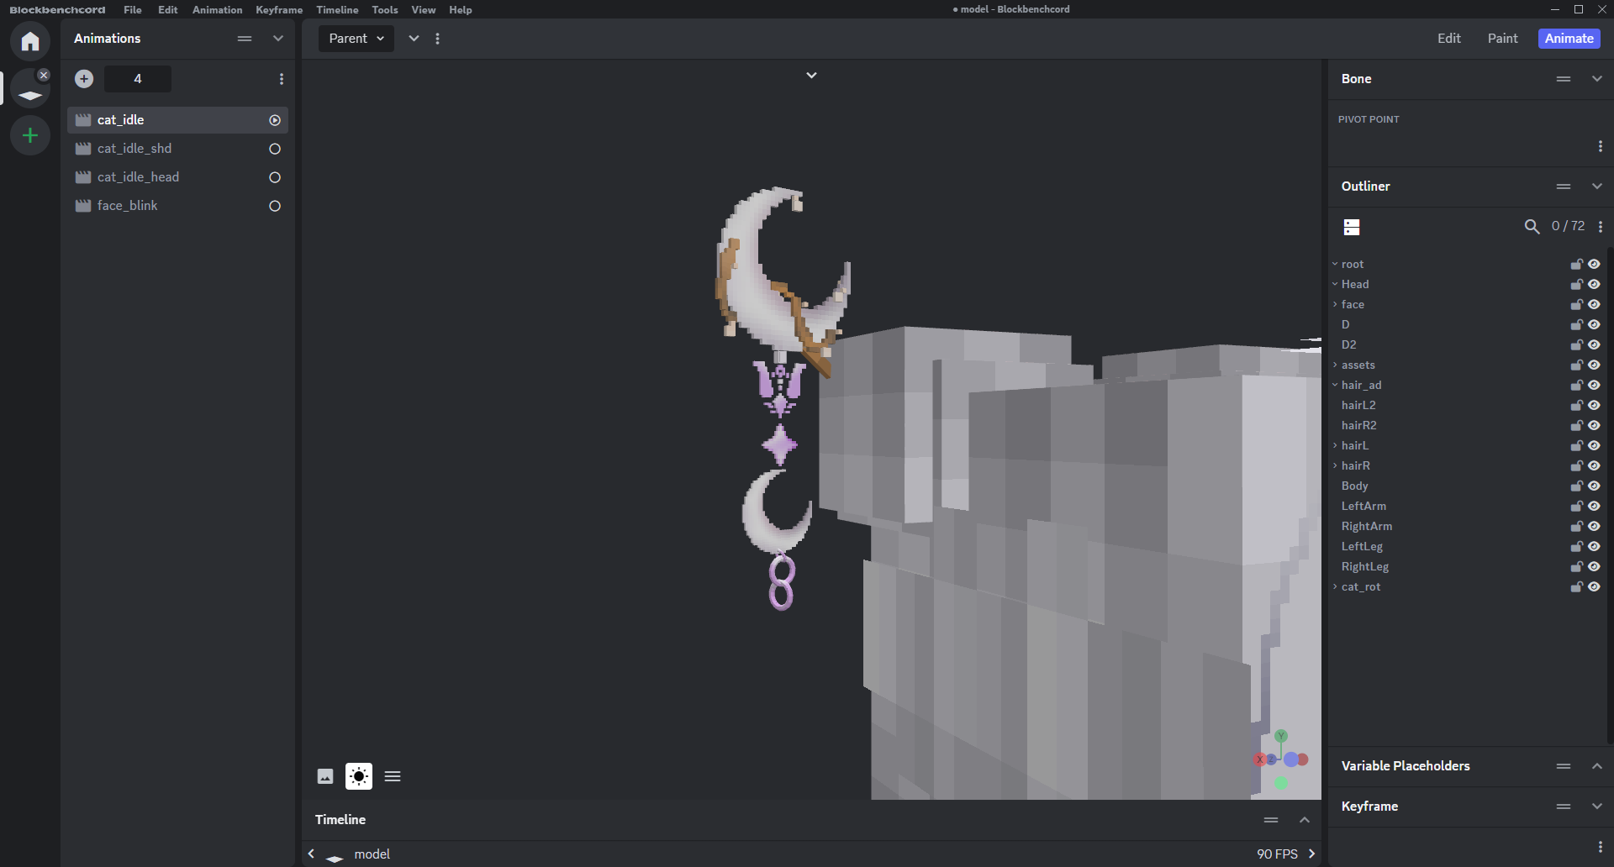Image resolution: width=1614 pixels, height=867 pixels.
Task: Expand the cat_rot group in the Outliner
Action: (1335, 587)
